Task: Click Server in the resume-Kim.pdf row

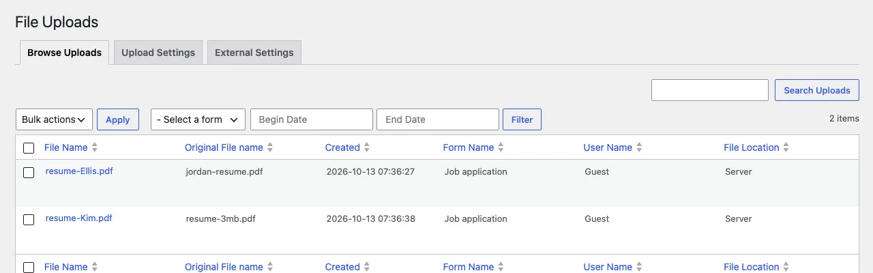Action: [x=739, y=219]
